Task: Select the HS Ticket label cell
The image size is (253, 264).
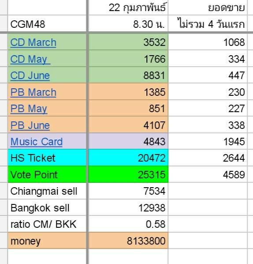Action: [47, 158]
